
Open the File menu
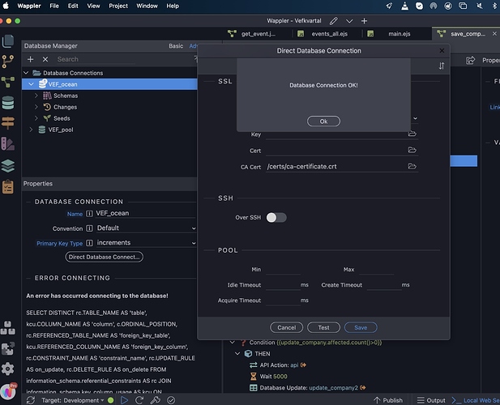click(x=54, y=6)
